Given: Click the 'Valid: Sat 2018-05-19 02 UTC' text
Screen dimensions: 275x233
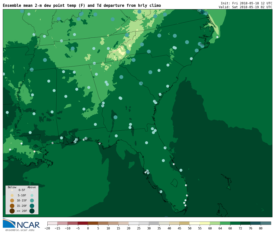Looking at the screenshot, I should [245, 7].
